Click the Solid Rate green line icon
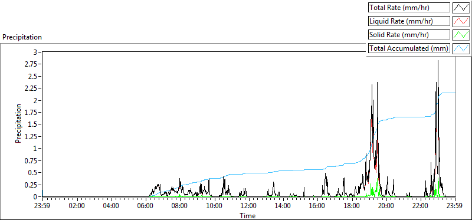472x220 pixels. click(x=461, y=35)
